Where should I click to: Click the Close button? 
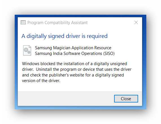[x=126, y=99]
